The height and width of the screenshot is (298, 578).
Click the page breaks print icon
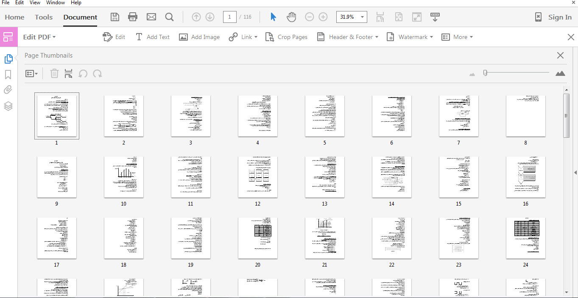pyautogui.click(x=68, y=73)
